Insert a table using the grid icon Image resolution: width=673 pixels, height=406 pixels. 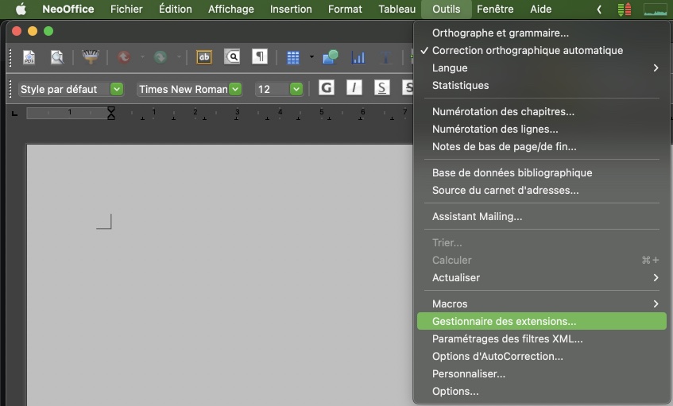tap(293, 57)
